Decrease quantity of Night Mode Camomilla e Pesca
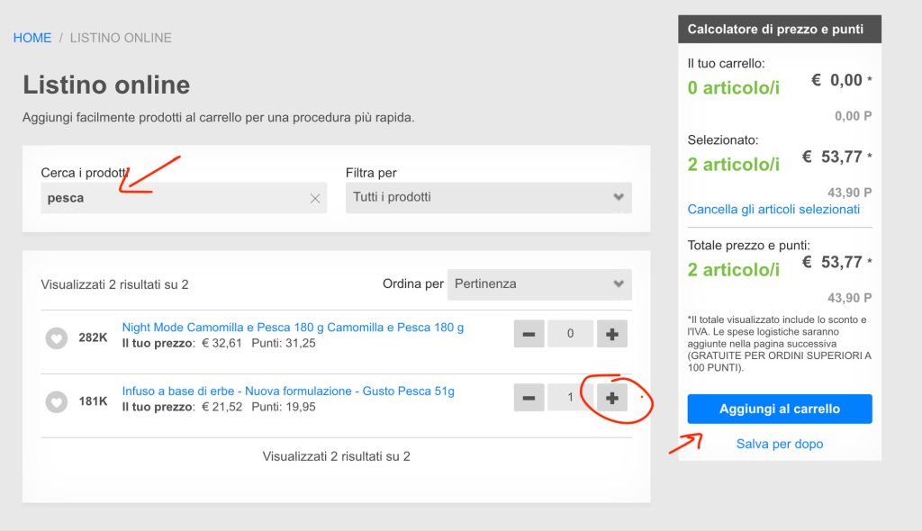This screenshot has width=922, height=531. click(x=529, y=334)
